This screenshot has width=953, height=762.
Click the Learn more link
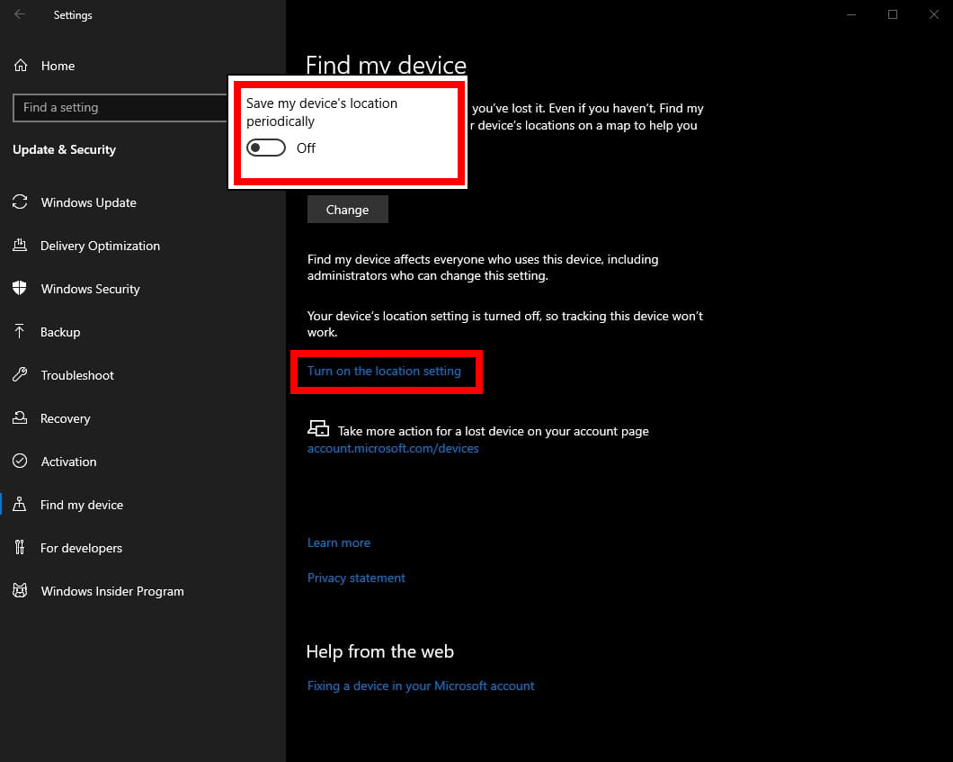[x=339, y=542]
